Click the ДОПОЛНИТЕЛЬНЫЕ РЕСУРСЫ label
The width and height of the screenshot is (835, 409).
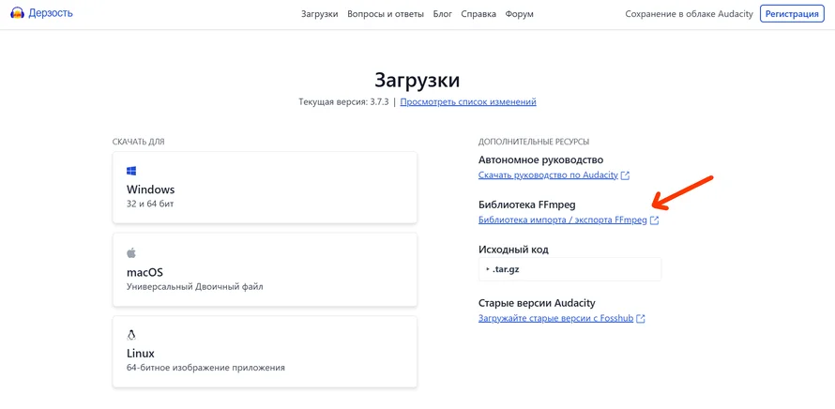534,143
